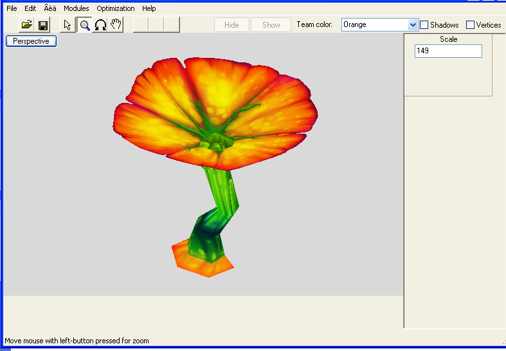This screenshot has width=506, height=351.
Task: Activate the magnifier zoom tool
Action: point(85,25)
